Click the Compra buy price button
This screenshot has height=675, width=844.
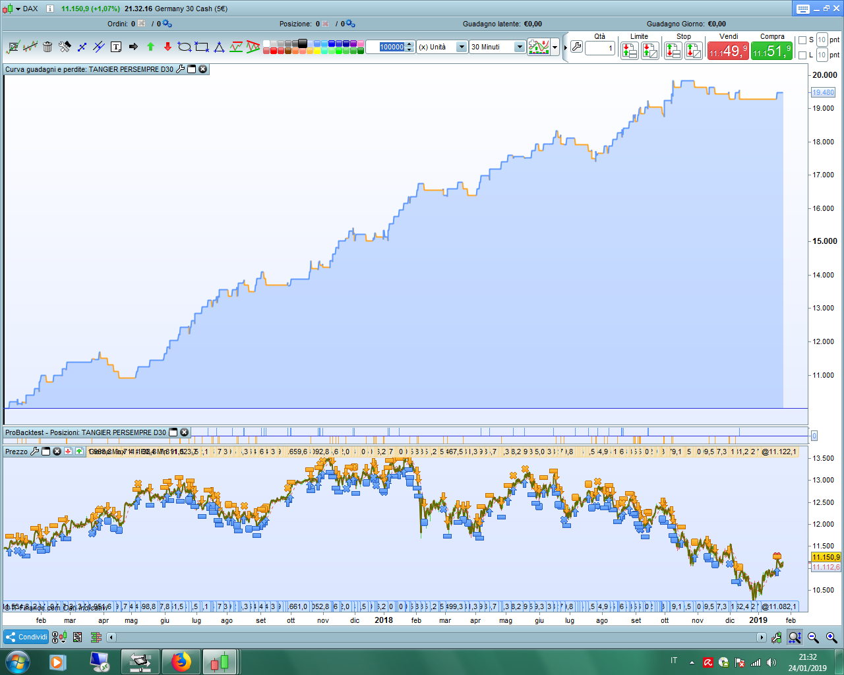coord(771,51)
